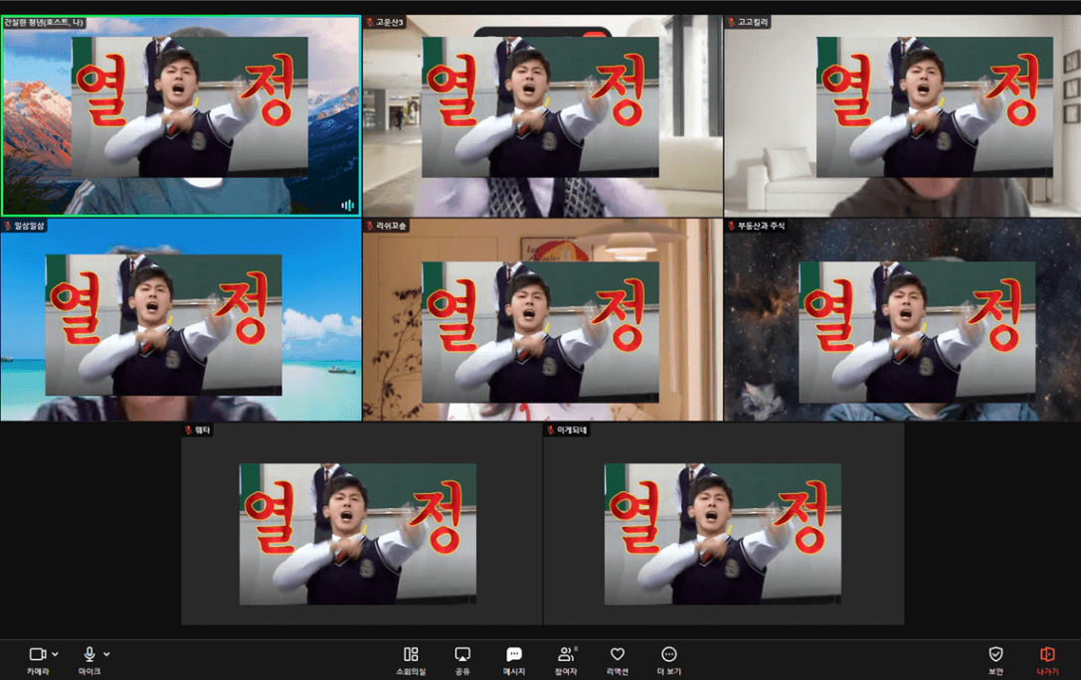Click muted mic icon on pendant-lamp tile
The image size is (1081, 680).
coord(370,226)
